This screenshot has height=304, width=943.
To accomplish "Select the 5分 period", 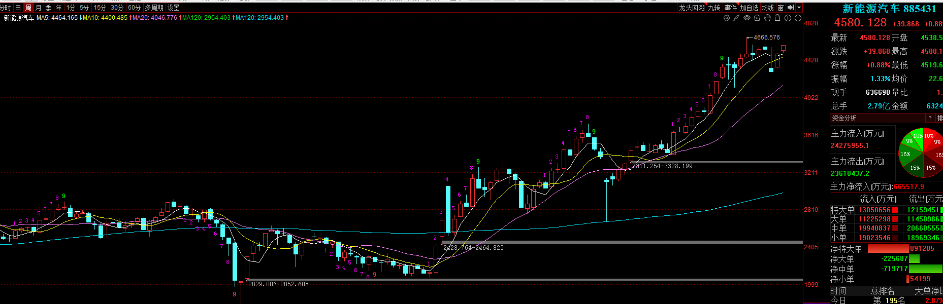I will click(84, 8).
